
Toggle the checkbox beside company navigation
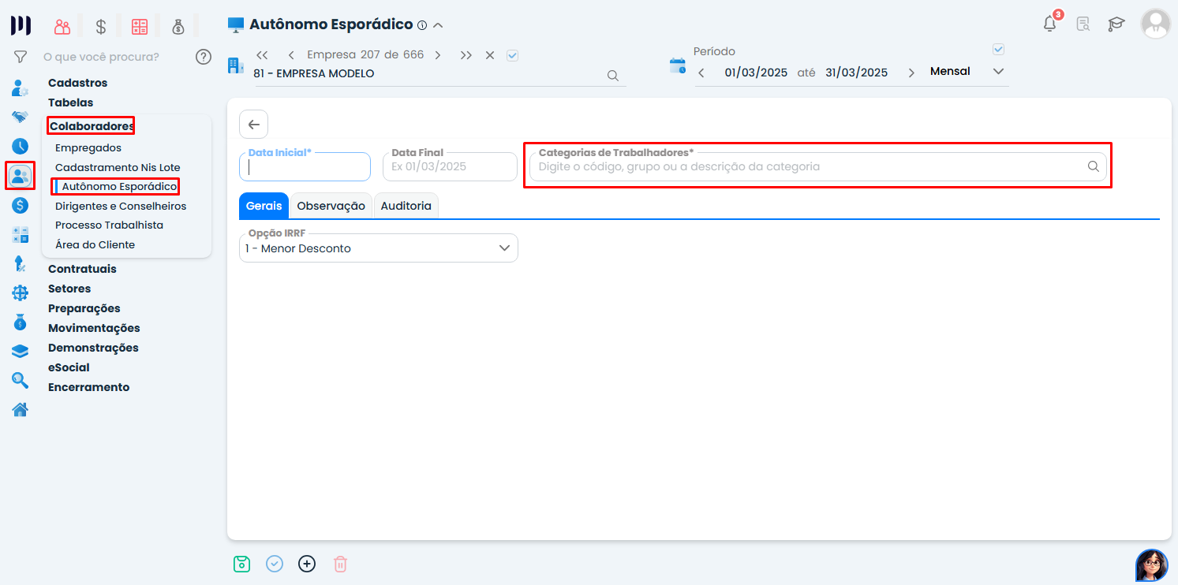pyautogui.click(x=512, y=55)
